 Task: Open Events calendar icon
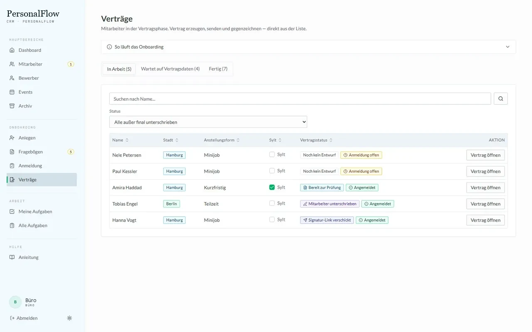(x=12, y=92)
